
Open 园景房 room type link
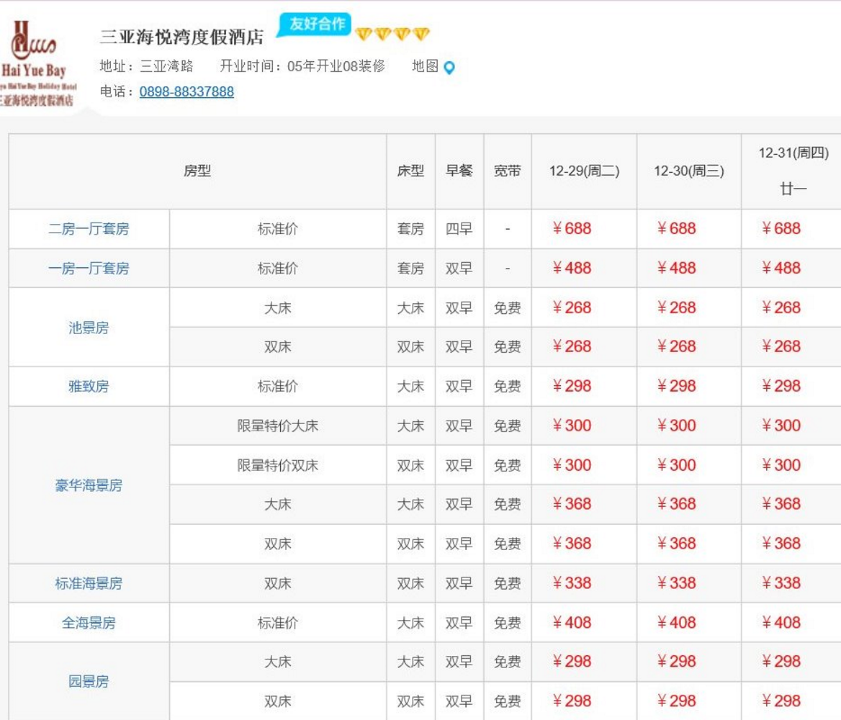click(89, 681)
